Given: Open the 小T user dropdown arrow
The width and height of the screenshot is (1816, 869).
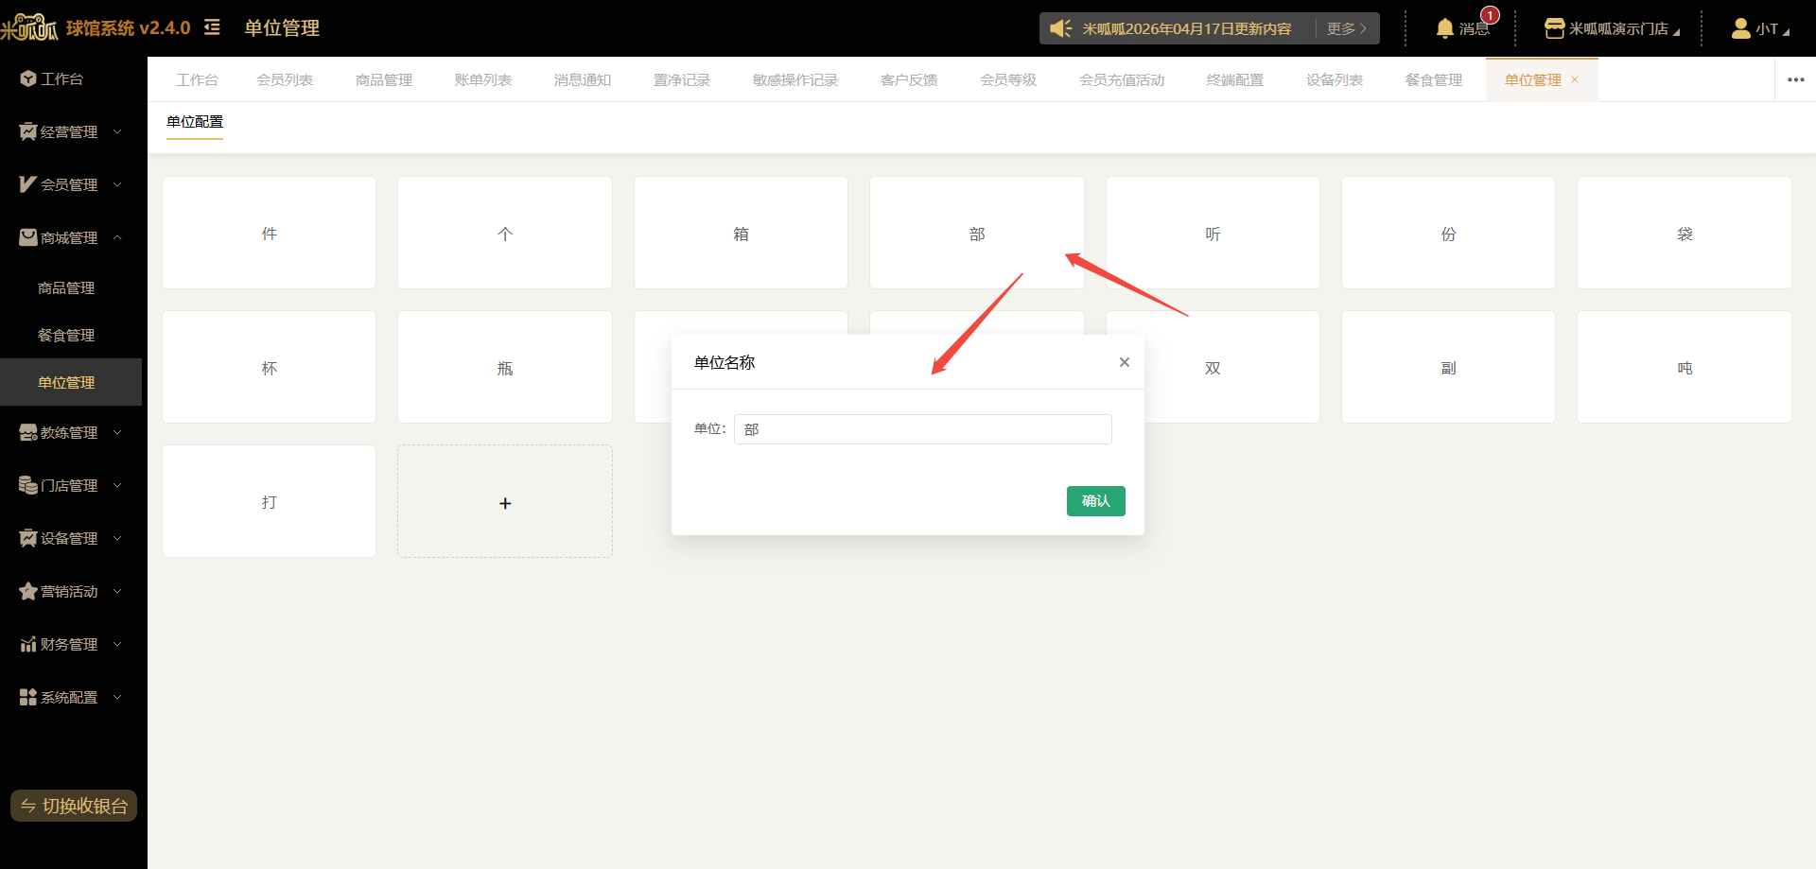Looking at the screenshot, I should click(x=1786, y=32).
